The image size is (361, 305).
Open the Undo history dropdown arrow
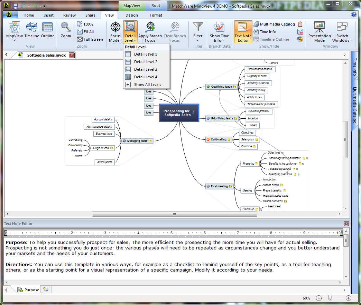tap(29, 6)
